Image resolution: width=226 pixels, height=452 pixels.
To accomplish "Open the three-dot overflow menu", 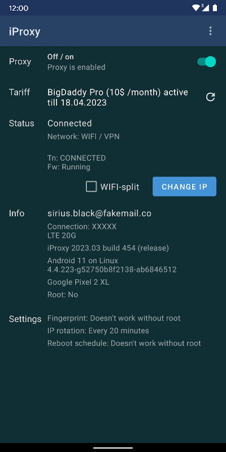I will tap(210, 31).
